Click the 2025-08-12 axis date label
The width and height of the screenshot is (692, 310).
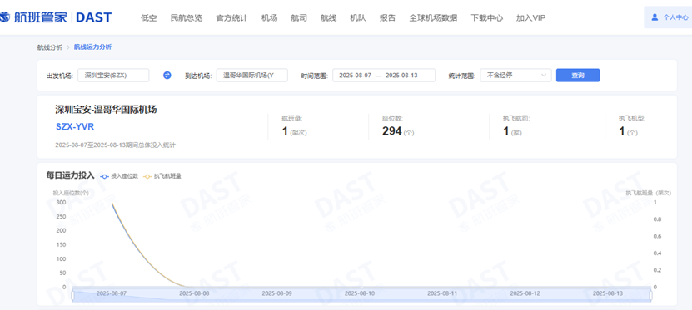525,293
